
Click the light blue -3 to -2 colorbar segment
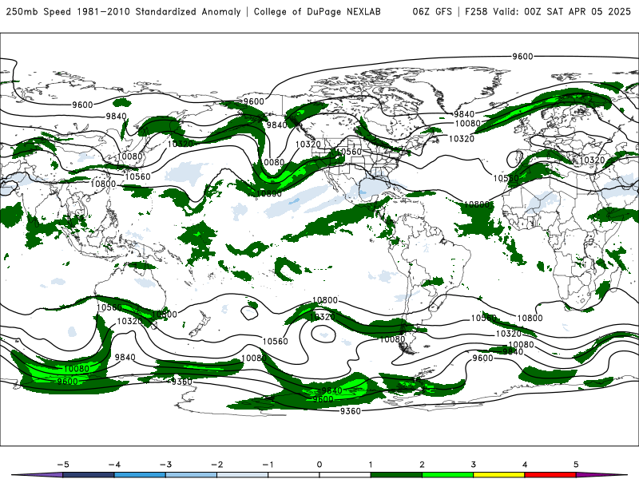(x=191, y=475)
